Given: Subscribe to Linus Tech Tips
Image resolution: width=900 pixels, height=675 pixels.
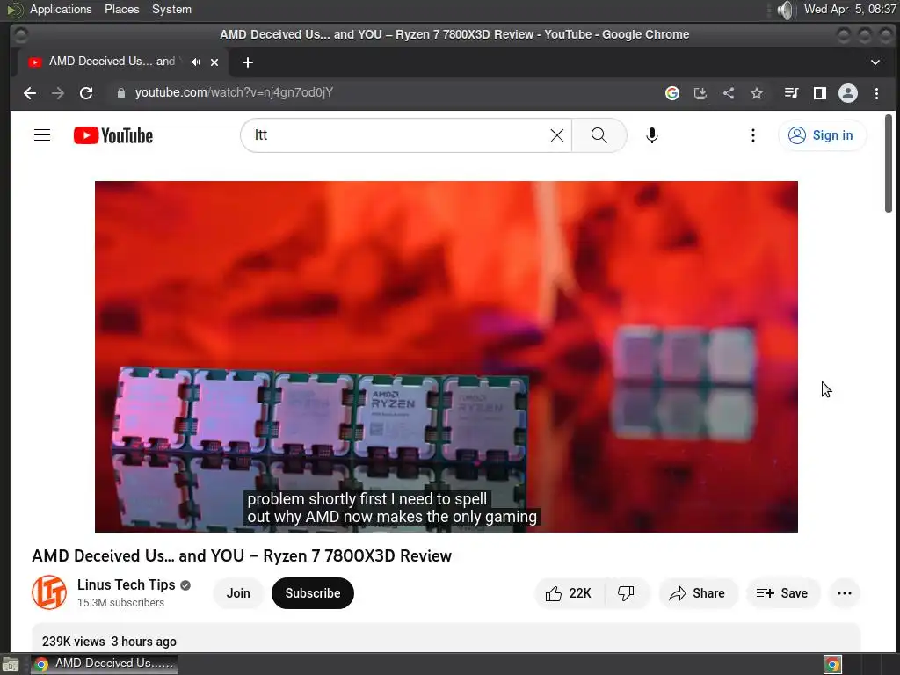Looking at the screenshot, I should pyautogui.click(x=313, y=593).
